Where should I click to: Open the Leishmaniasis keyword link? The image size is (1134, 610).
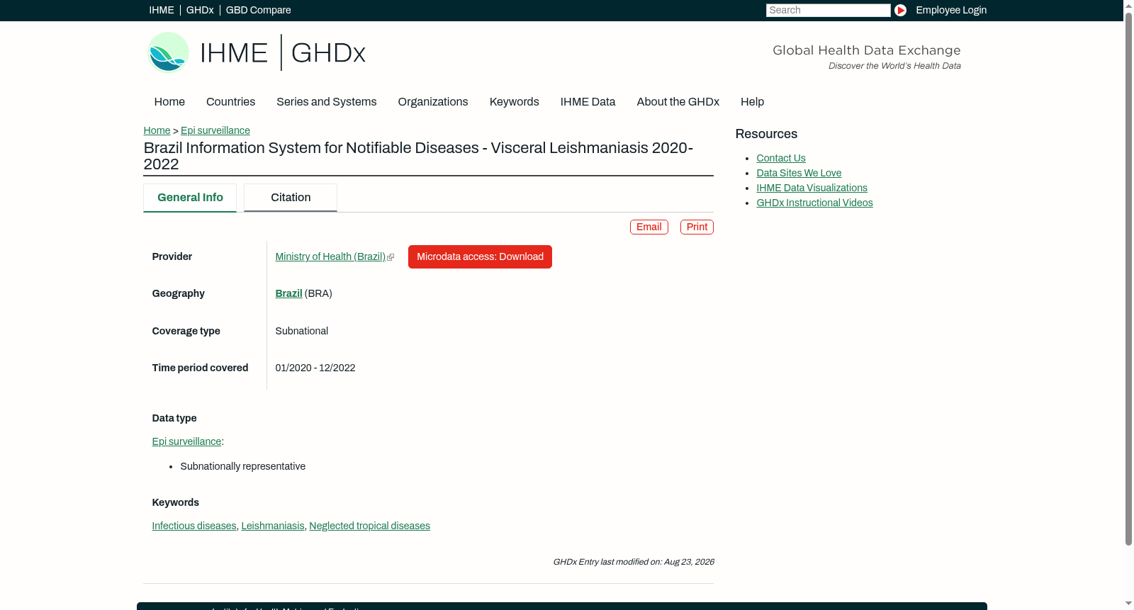[x=273, y=526]
